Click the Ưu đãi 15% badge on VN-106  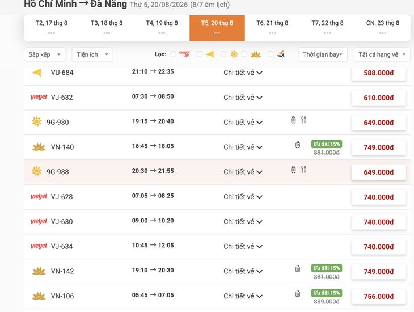pyautogui.click(x=327, y=293)
